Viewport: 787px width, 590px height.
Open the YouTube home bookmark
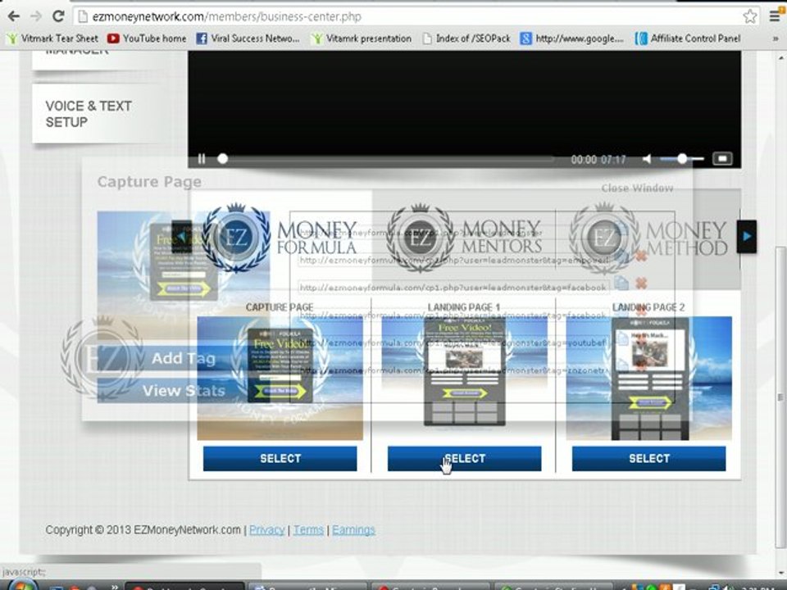[x=147, y=39]
